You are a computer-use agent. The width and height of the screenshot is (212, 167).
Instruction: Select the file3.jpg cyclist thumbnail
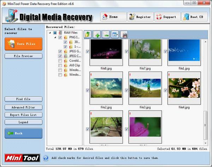click(x=145, y=88)
